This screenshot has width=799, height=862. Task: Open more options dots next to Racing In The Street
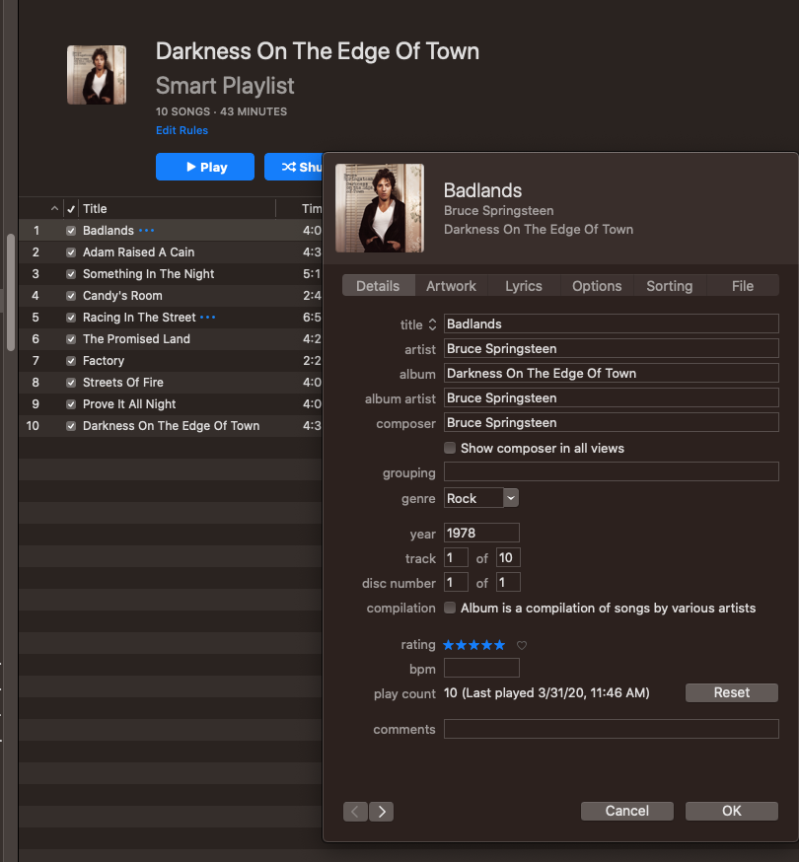(207, 318)
